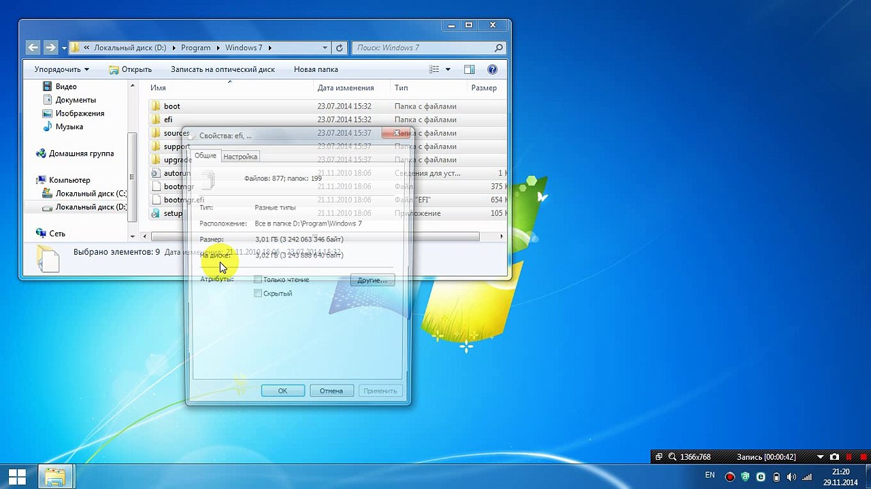Viewport: 871px width, 489px height.
Task: Change the view using the view icon
Action: coord(434,69)
